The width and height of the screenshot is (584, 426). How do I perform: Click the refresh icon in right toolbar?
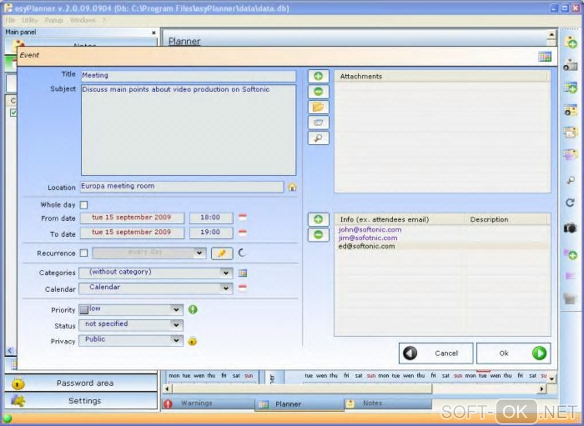pyautogui.click(x=570, y=203)
